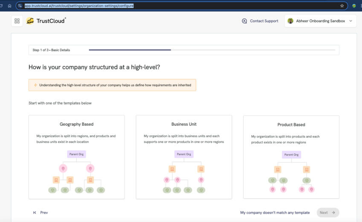This screenshot has width=362, height=222.
Task: Choose the Product Based template card
Action: click(x=291, y=157)
